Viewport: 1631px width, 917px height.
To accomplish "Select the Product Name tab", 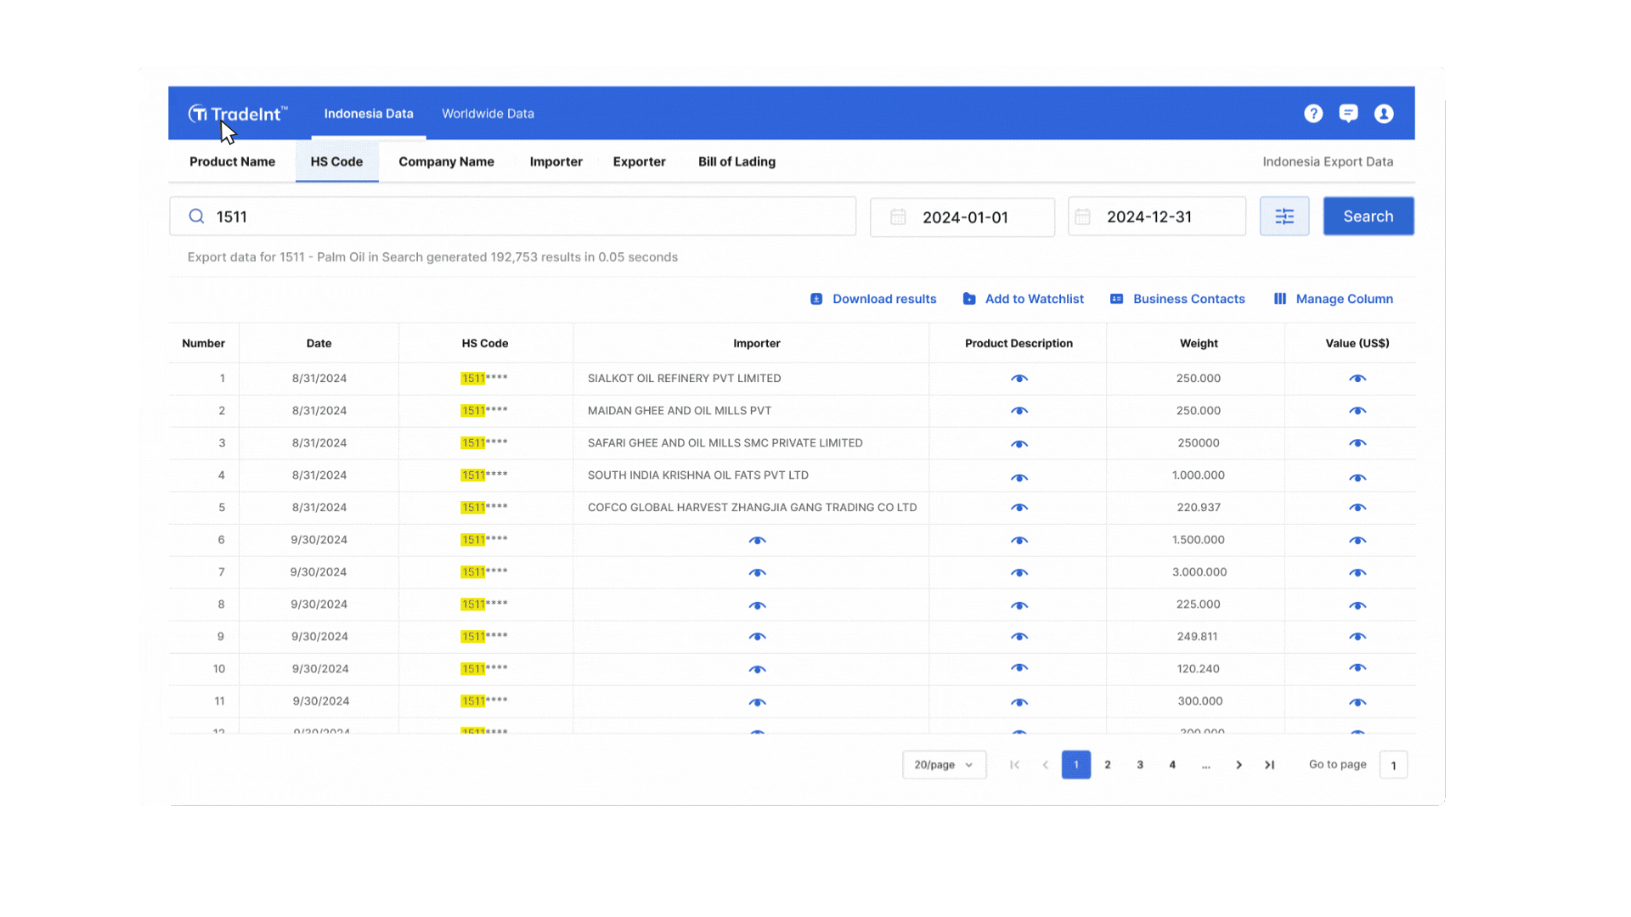I will [x=232, y=161].
